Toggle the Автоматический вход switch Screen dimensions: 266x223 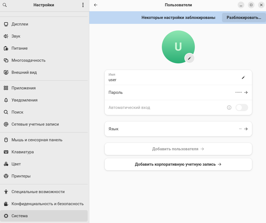pos(242,108)
